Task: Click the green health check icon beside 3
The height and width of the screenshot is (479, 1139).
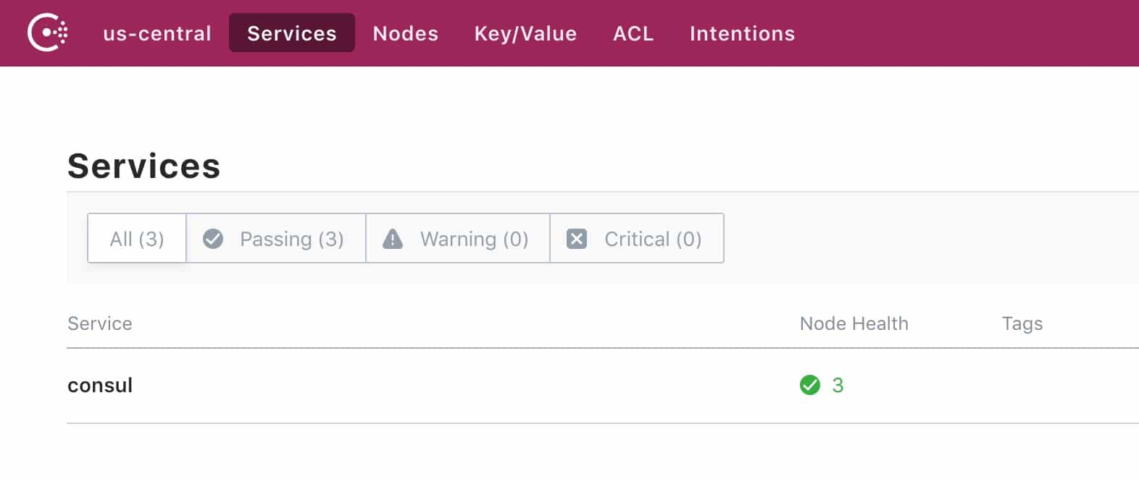Action: pyautogui.click(x=810, y=385)
